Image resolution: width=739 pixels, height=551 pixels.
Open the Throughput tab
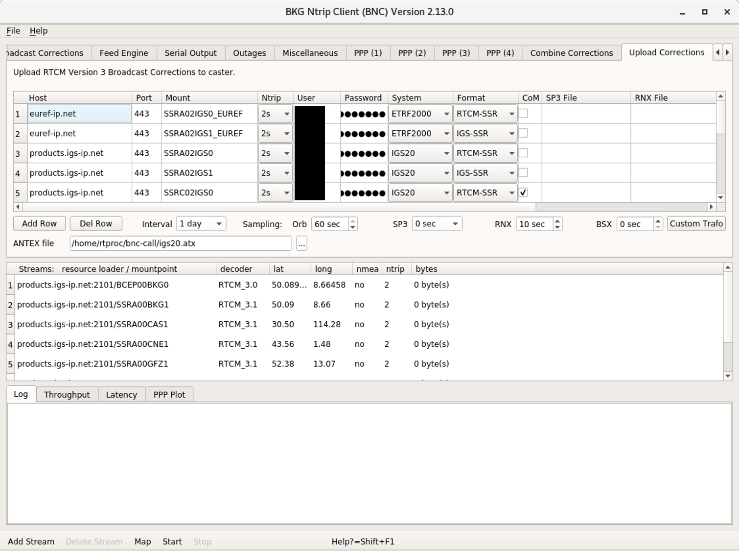[x=67, y=395]
